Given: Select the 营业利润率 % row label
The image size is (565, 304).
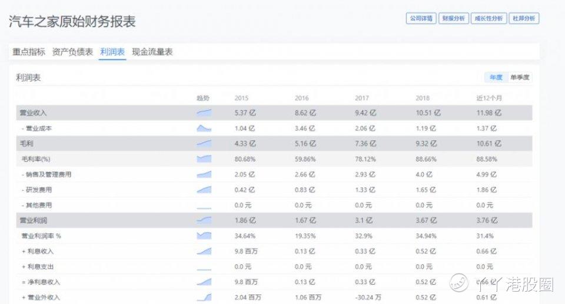Looking at the screenshot, I should [41, 236].
